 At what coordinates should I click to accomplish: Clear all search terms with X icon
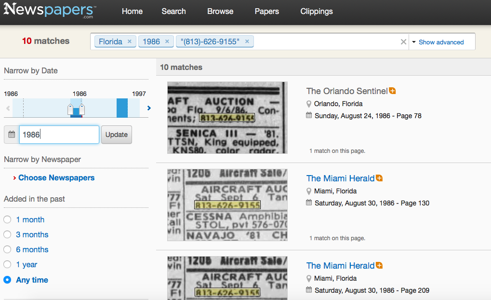(x=403, y=42)
